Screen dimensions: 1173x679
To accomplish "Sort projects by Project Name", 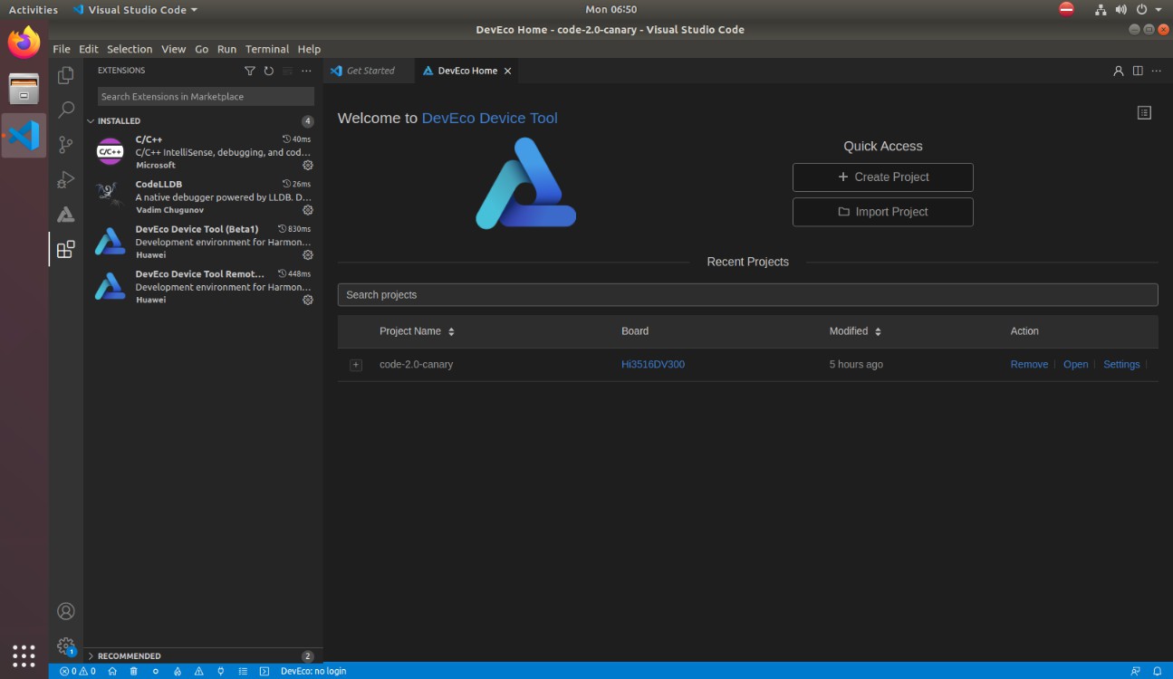I will click(451, 331).
